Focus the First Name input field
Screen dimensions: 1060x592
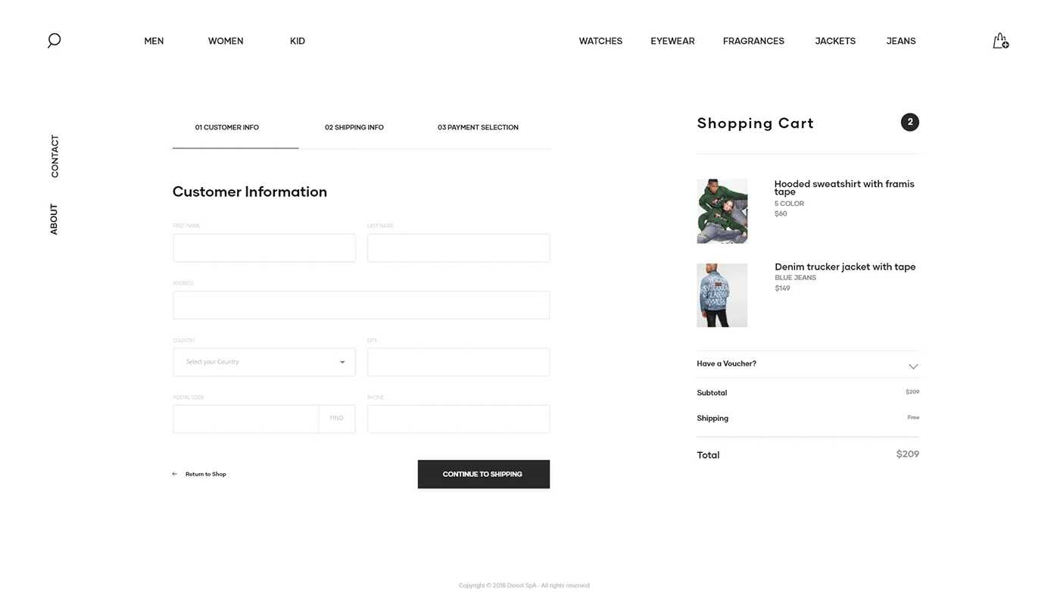tap(263, 248)
